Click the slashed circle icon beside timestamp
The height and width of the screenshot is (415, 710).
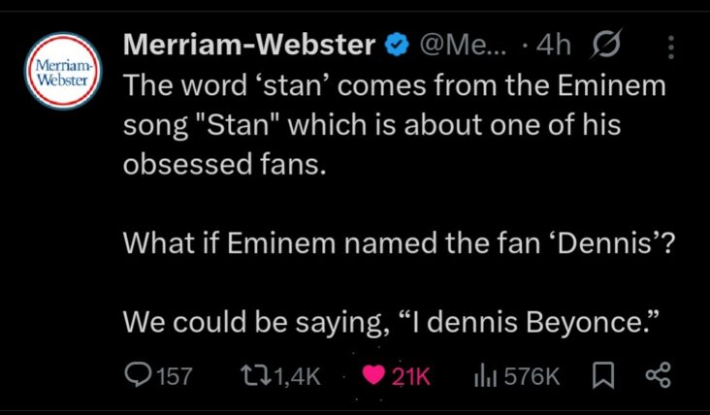(x=613, y=46)
